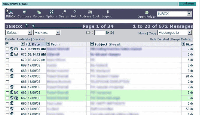
Task: Open the Options icon
Action: tap(52, 12)
